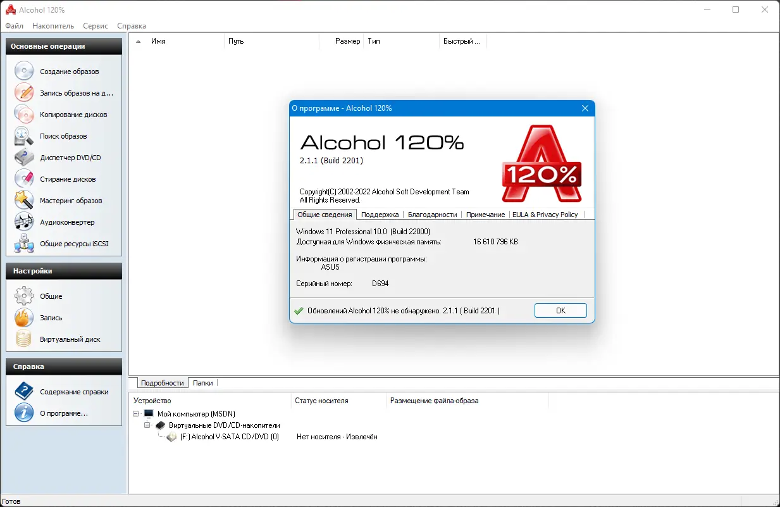Click the Help Contents question mark icon
The image size is (780, 507).
pos(23,392)
